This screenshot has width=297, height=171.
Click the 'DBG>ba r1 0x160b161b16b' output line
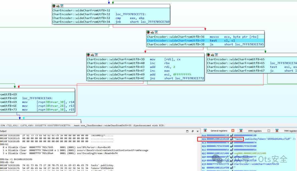(16, 159)
